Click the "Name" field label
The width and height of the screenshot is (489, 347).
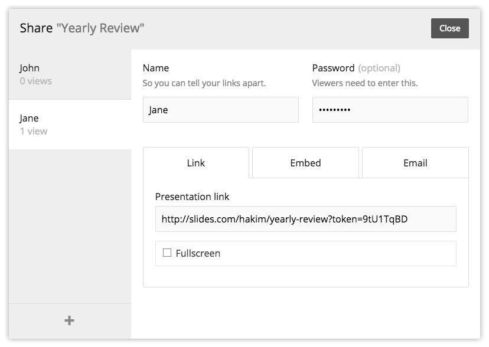(x=156, y=68)
